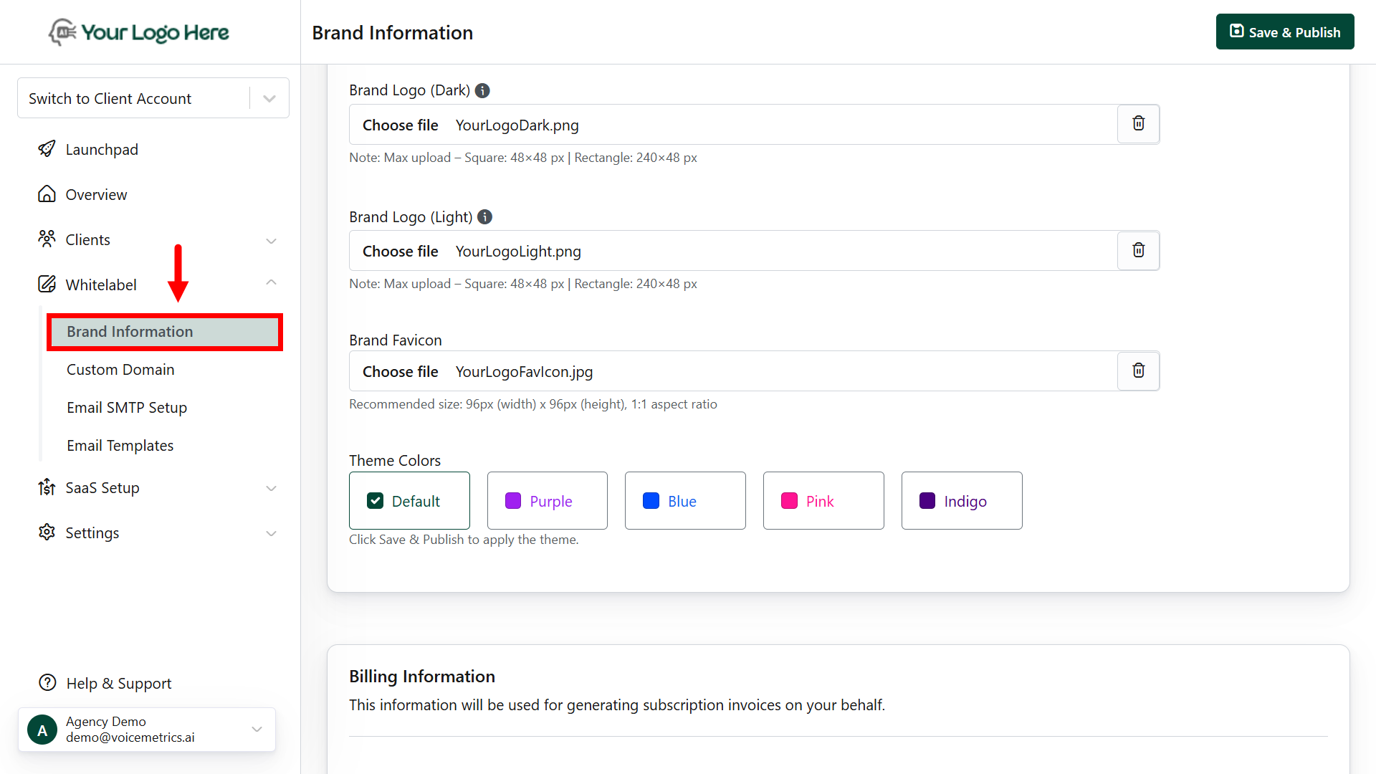Pick the Pink color swatch
Viewport: 1376px width, 774px height.
click(789, 501)
